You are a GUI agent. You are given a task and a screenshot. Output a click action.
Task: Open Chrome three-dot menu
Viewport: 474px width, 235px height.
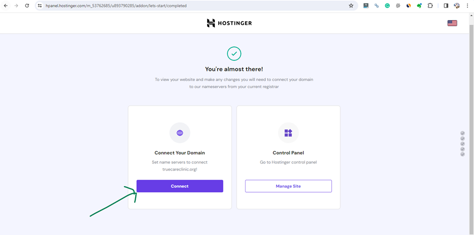(467, 6)
